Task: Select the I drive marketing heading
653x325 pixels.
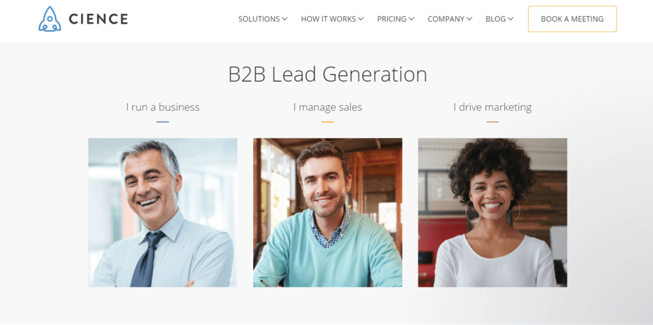Action: tap(493, 107)
